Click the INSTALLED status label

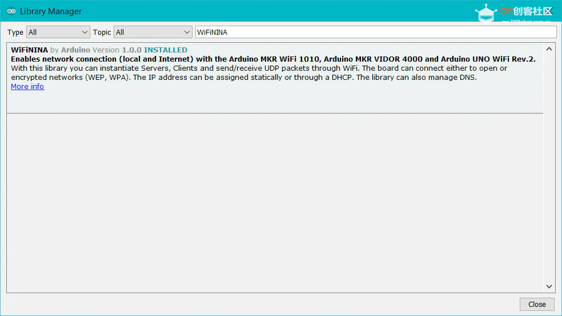click(x=166, y=50)
